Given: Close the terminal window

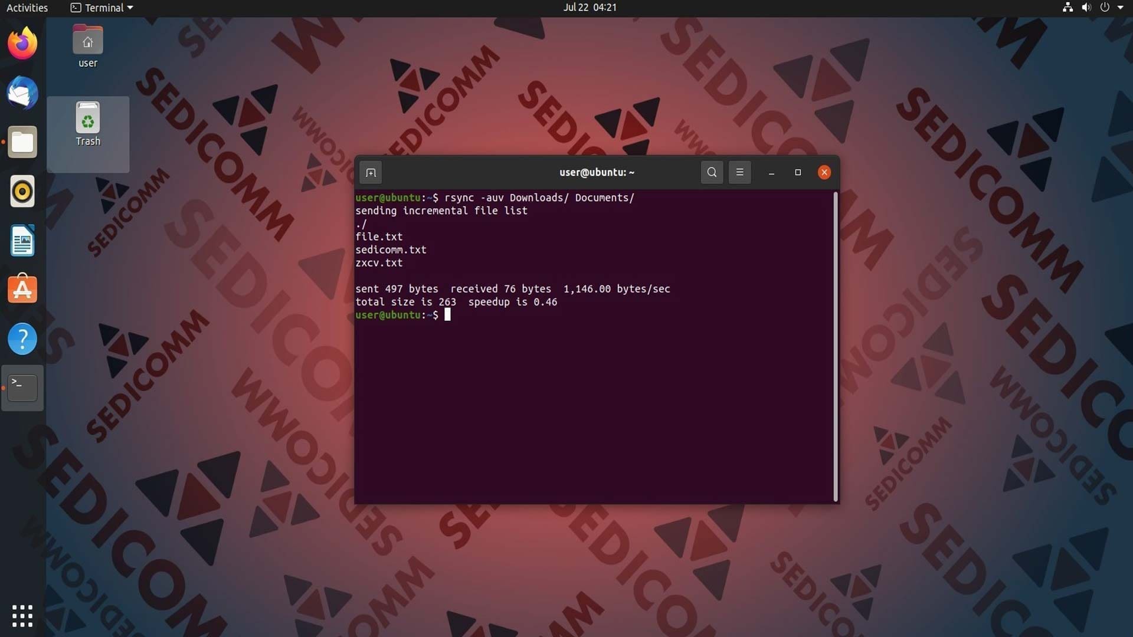Looking at the screenshot, I should (x=824, y=172).
